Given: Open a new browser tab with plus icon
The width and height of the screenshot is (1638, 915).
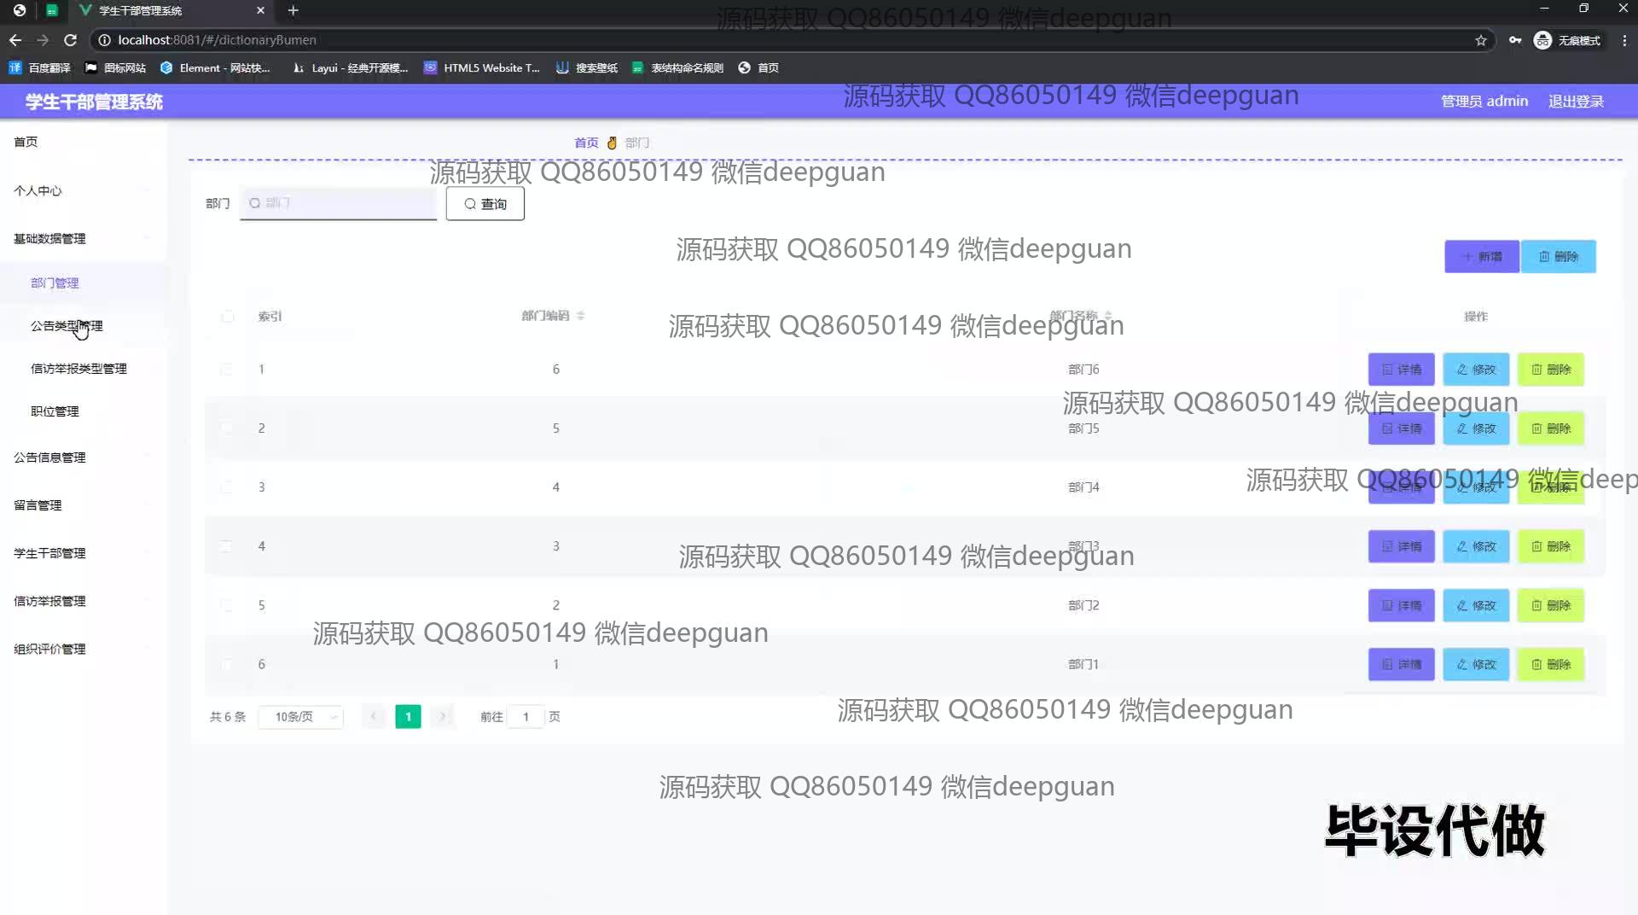Looking at the screenshot, I should point(293,10).
